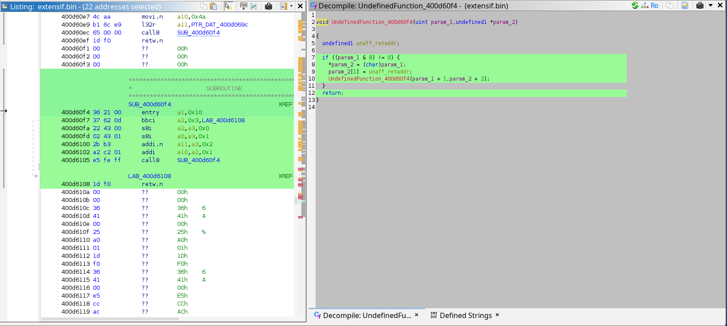Click the Copy icon in Decompile toolbar
Viewport: 727px width, 326px height.
point(670,5)
